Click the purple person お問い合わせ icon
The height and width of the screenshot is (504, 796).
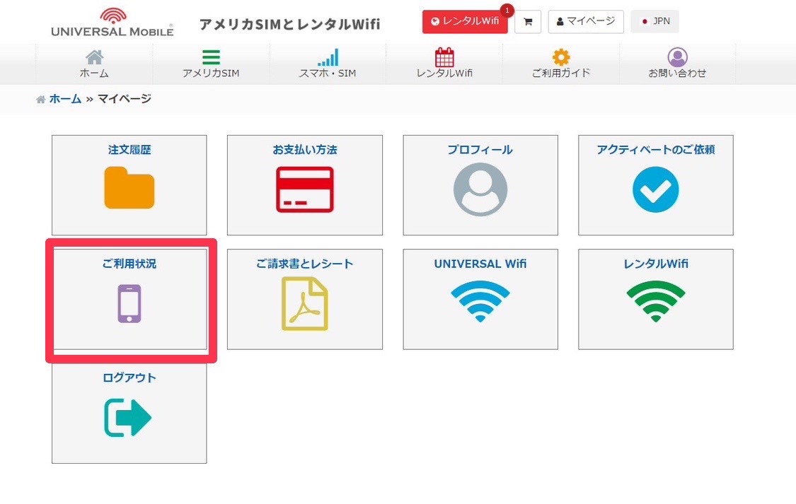(677, 57)
